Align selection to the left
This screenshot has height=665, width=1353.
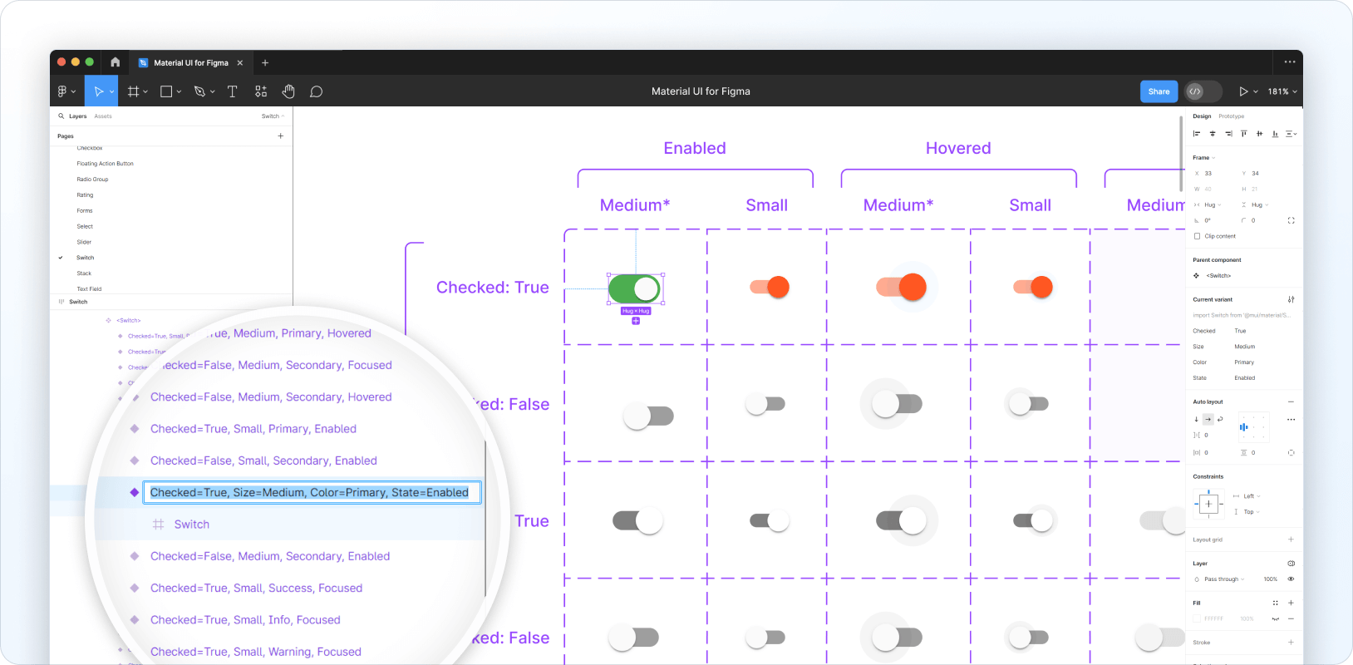(x=1197, y=134)
